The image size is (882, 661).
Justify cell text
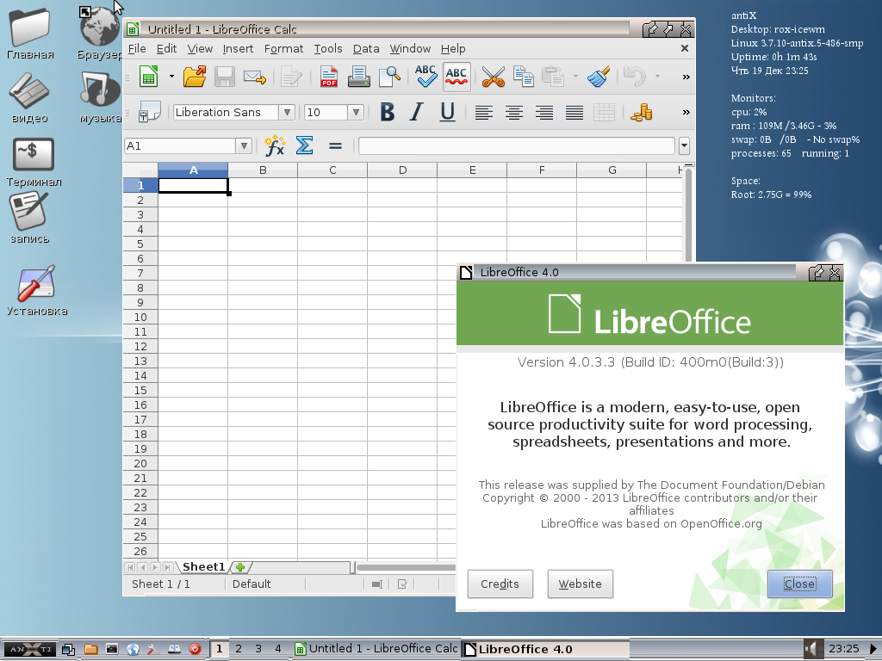point(575,113)
